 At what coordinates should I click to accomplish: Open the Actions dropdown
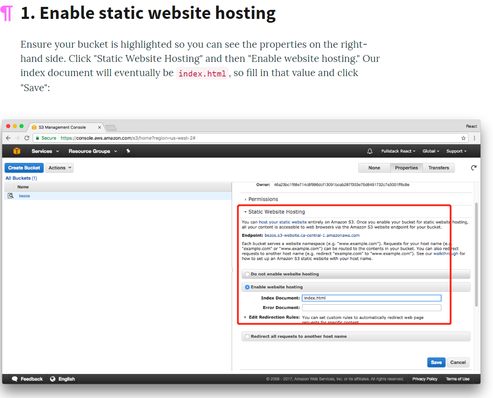click(59, 168)
